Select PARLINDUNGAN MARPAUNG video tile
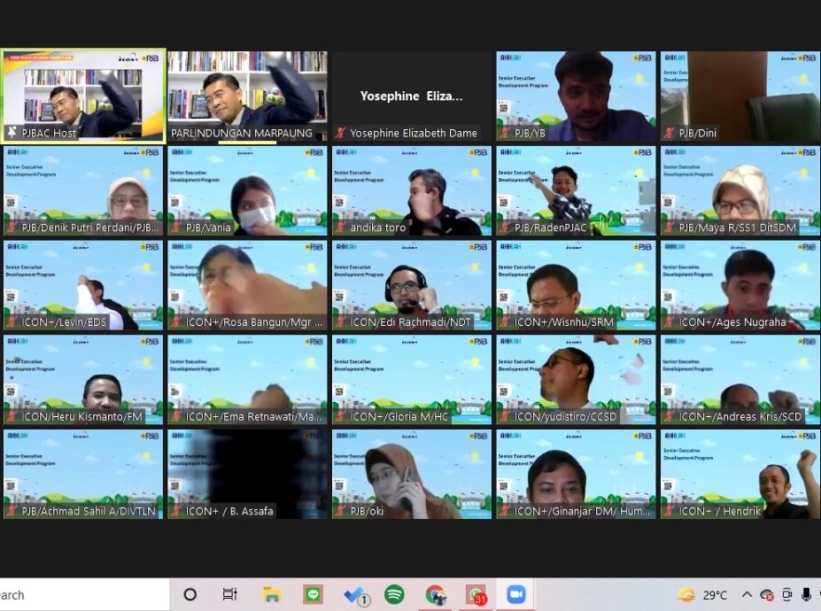 pos(247,95)
